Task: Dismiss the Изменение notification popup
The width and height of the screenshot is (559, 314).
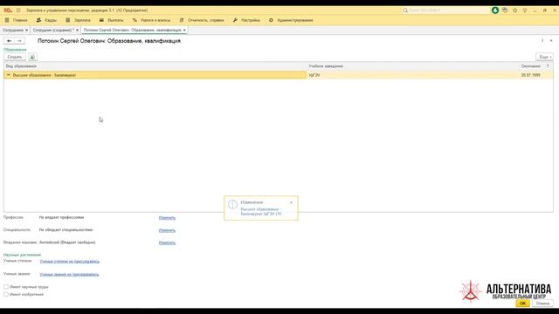Action: coord(291,202)
